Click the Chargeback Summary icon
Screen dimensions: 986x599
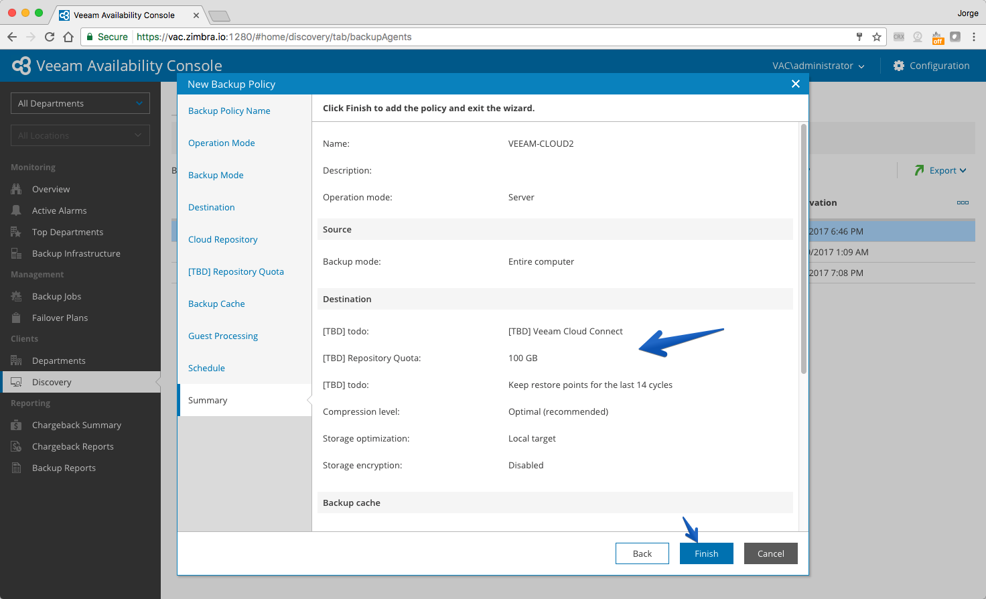16,425
